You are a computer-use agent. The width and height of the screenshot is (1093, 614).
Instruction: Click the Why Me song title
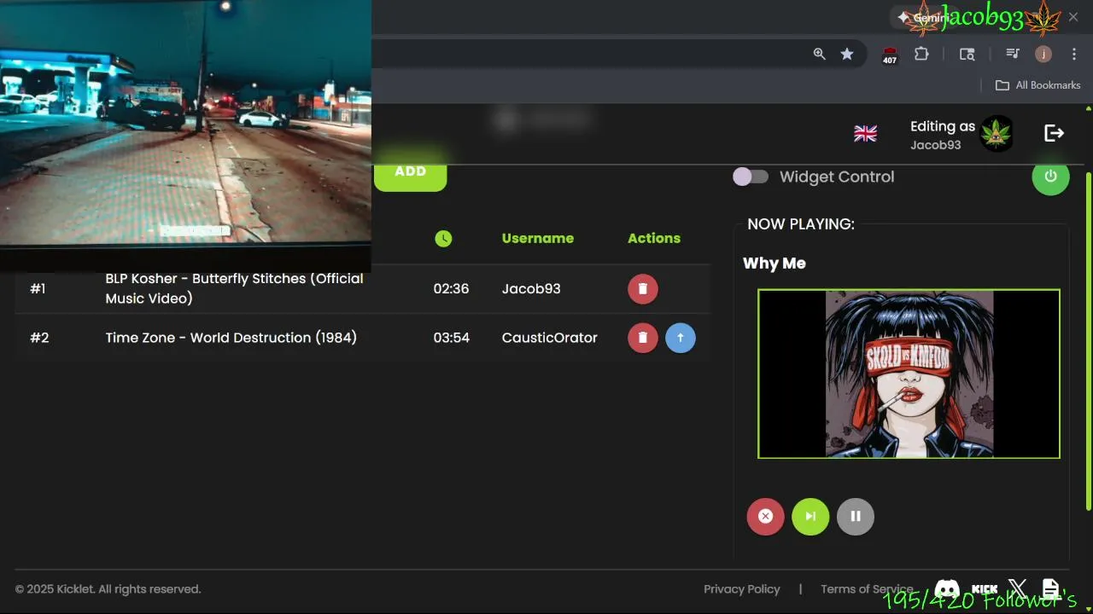774,264
